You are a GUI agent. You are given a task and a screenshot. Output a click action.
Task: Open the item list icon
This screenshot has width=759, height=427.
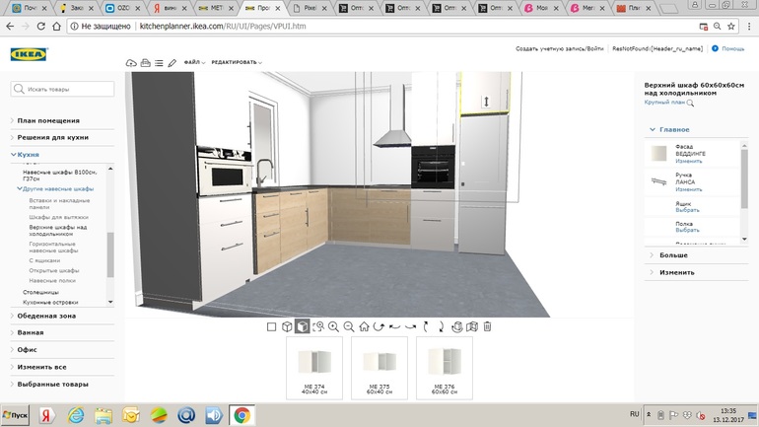pos(159,63)
